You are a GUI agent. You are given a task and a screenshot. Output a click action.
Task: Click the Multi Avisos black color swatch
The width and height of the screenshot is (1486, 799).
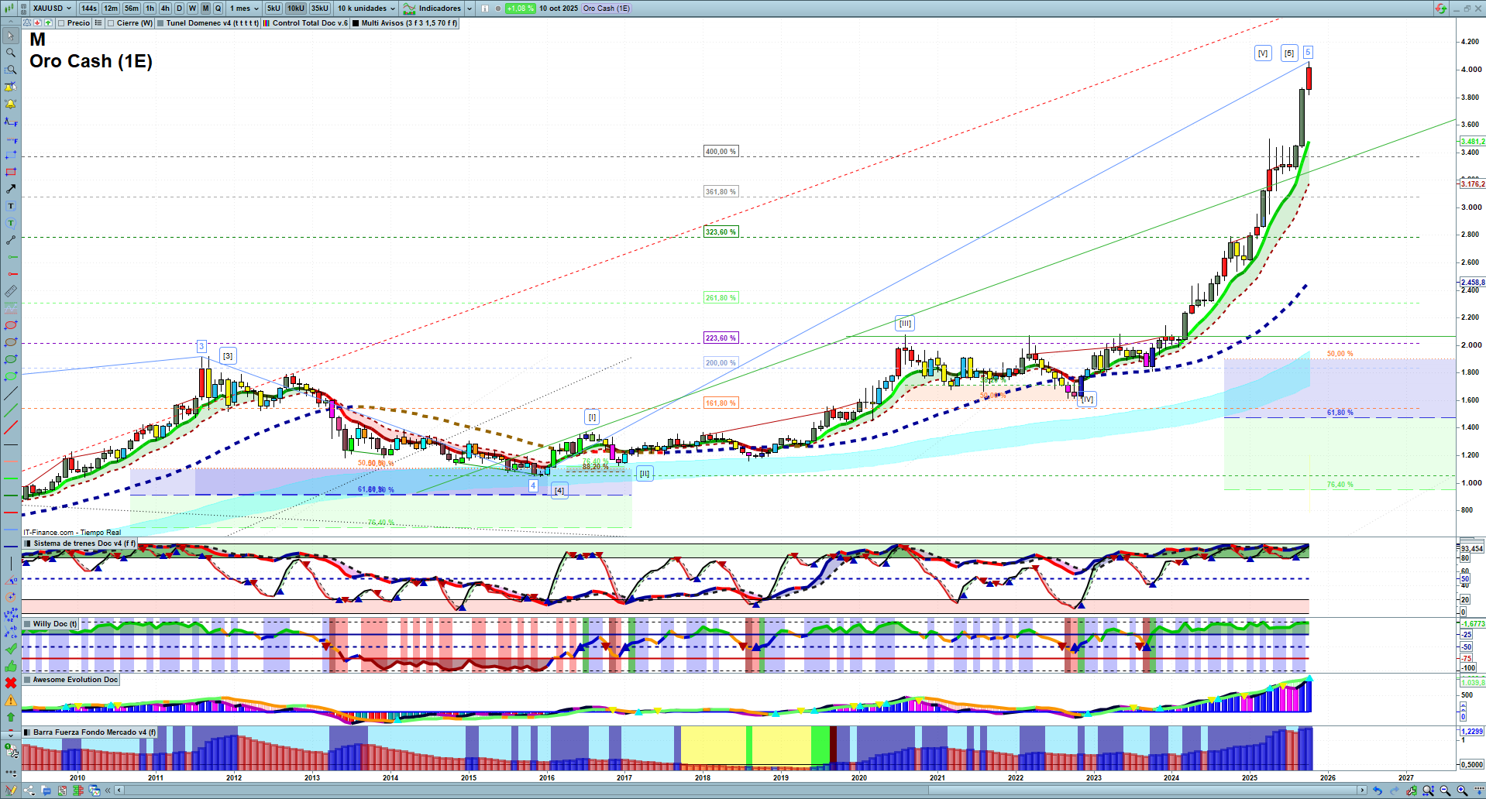tap(356, 23)
